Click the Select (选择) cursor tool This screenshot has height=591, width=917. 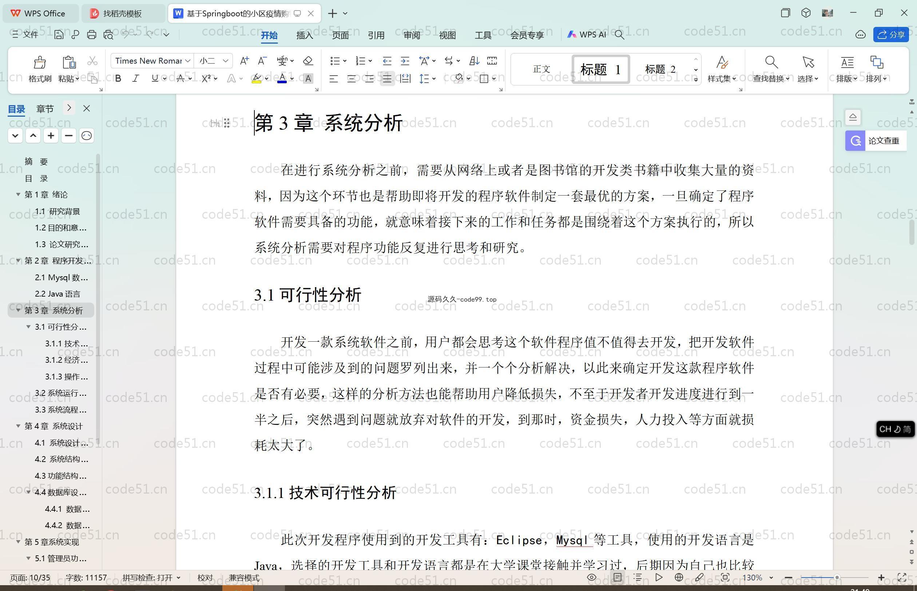808,69
